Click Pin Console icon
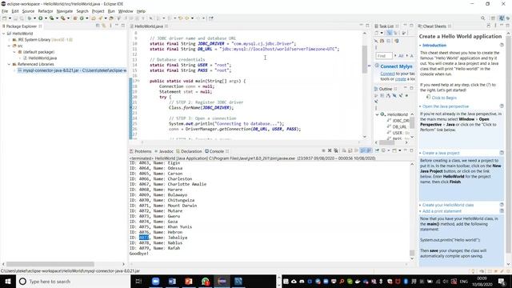Screen dimensions: 512x288 click(x=377, y=150)
